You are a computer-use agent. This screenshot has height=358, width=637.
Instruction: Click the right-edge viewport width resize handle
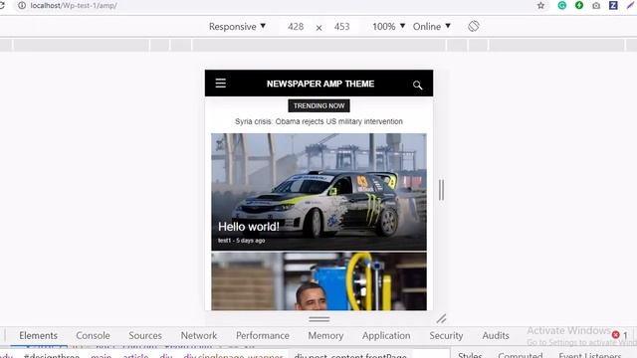point(441,190)
